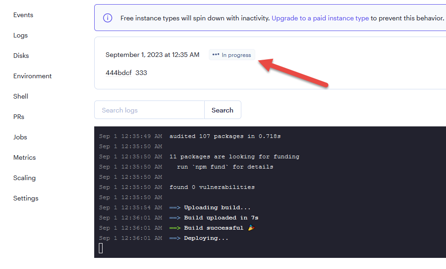Go to the Scaling page
The height and width of the screenshot is (269, 446).
25,178
